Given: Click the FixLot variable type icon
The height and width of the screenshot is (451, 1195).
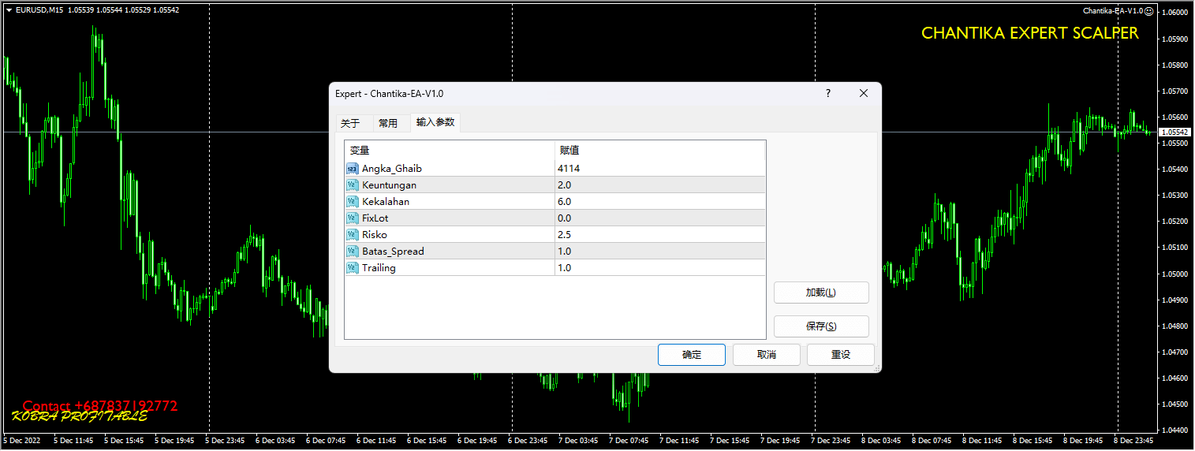Looking at the screenshot, I should pos(353,218).
